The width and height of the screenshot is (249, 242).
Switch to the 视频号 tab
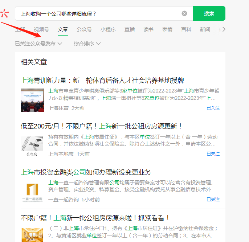point(41,29)
